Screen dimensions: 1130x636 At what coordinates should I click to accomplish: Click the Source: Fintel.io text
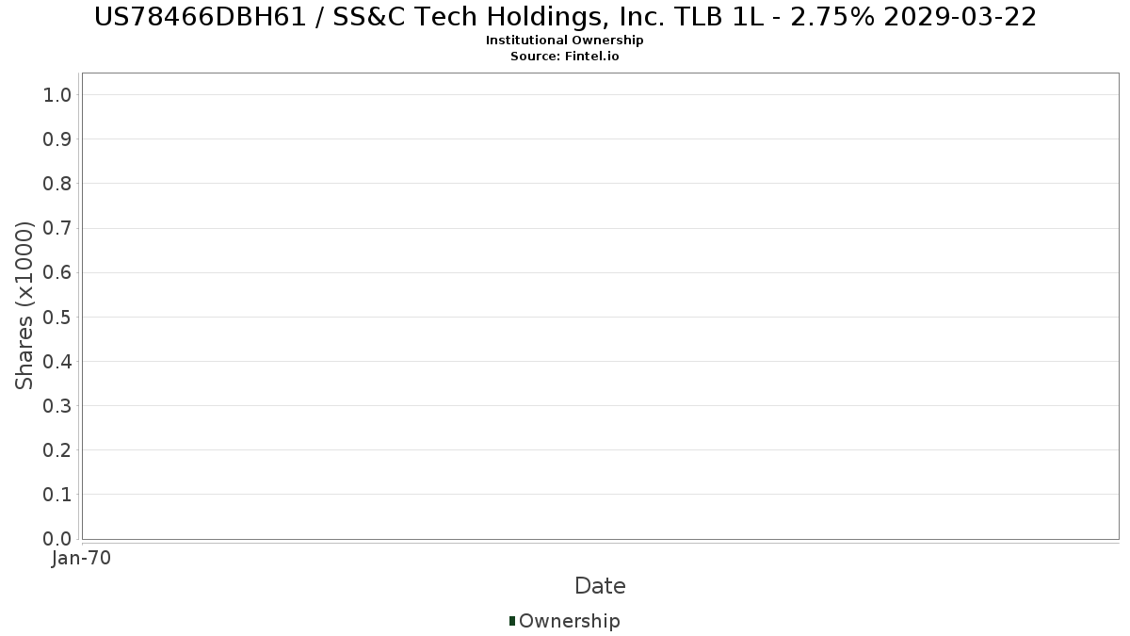[x=564, y=57]
